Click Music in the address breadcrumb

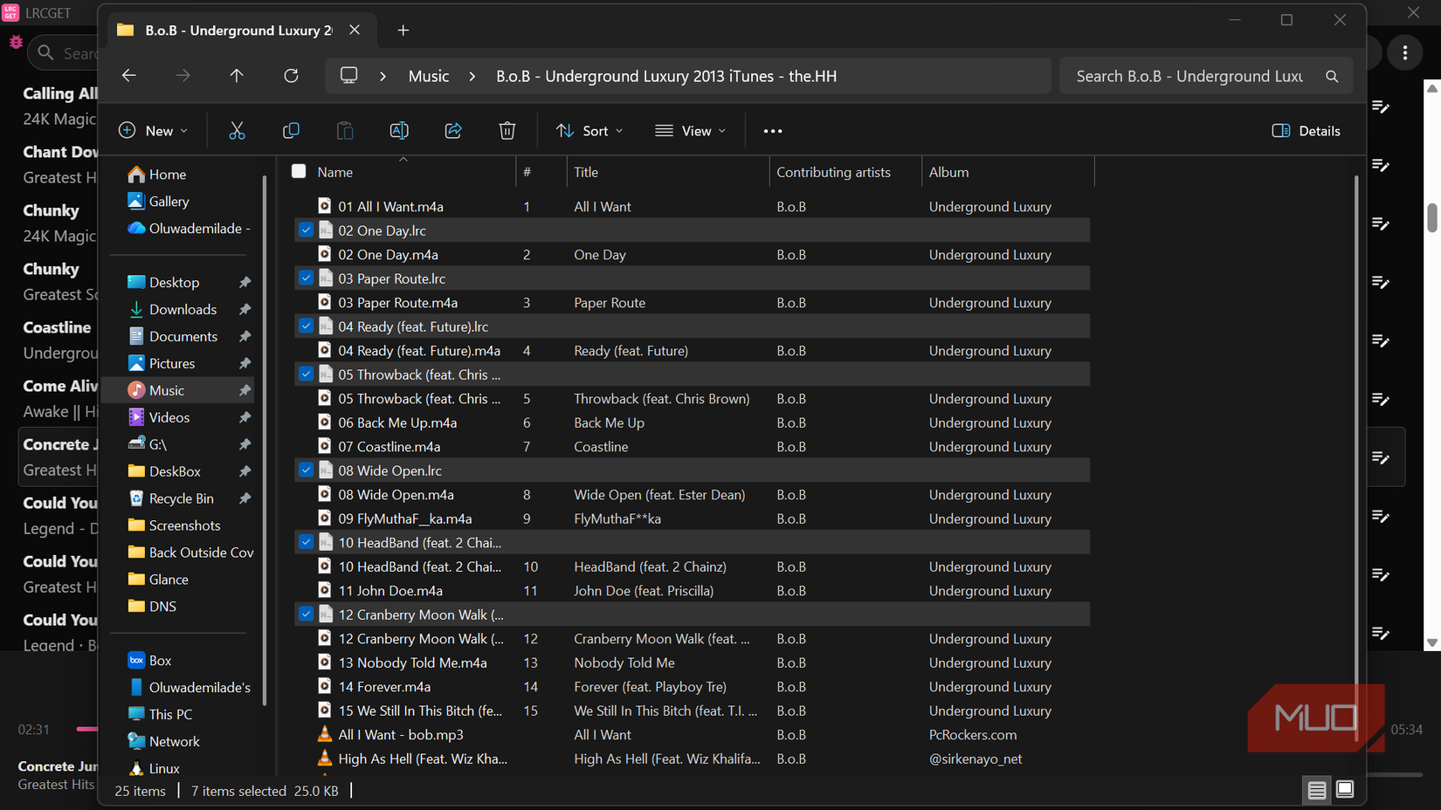pos(429,77)
